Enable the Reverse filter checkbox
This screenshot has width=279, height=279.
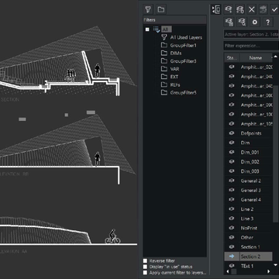(145, 261)
